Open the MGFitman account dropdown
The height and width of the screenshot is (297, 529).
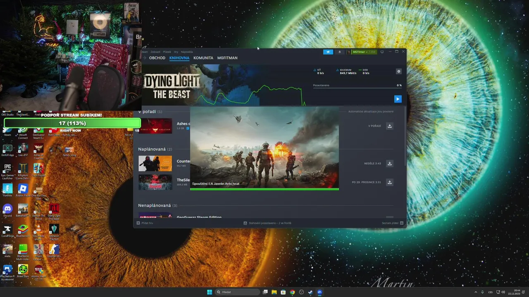(362, 52)
